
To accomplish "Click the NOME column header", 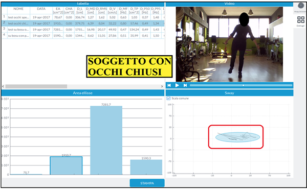I will [x=18, y=10].
